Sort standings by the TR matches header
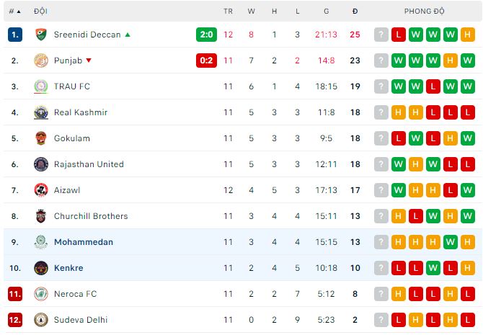The image size is (483, 335). click(228, 11)
